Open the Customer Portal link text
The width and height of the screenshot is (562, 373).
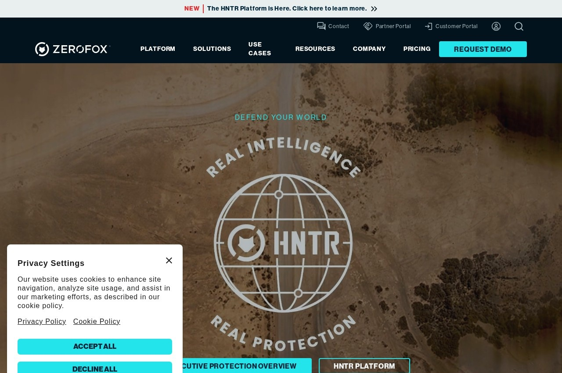[457, 26]
